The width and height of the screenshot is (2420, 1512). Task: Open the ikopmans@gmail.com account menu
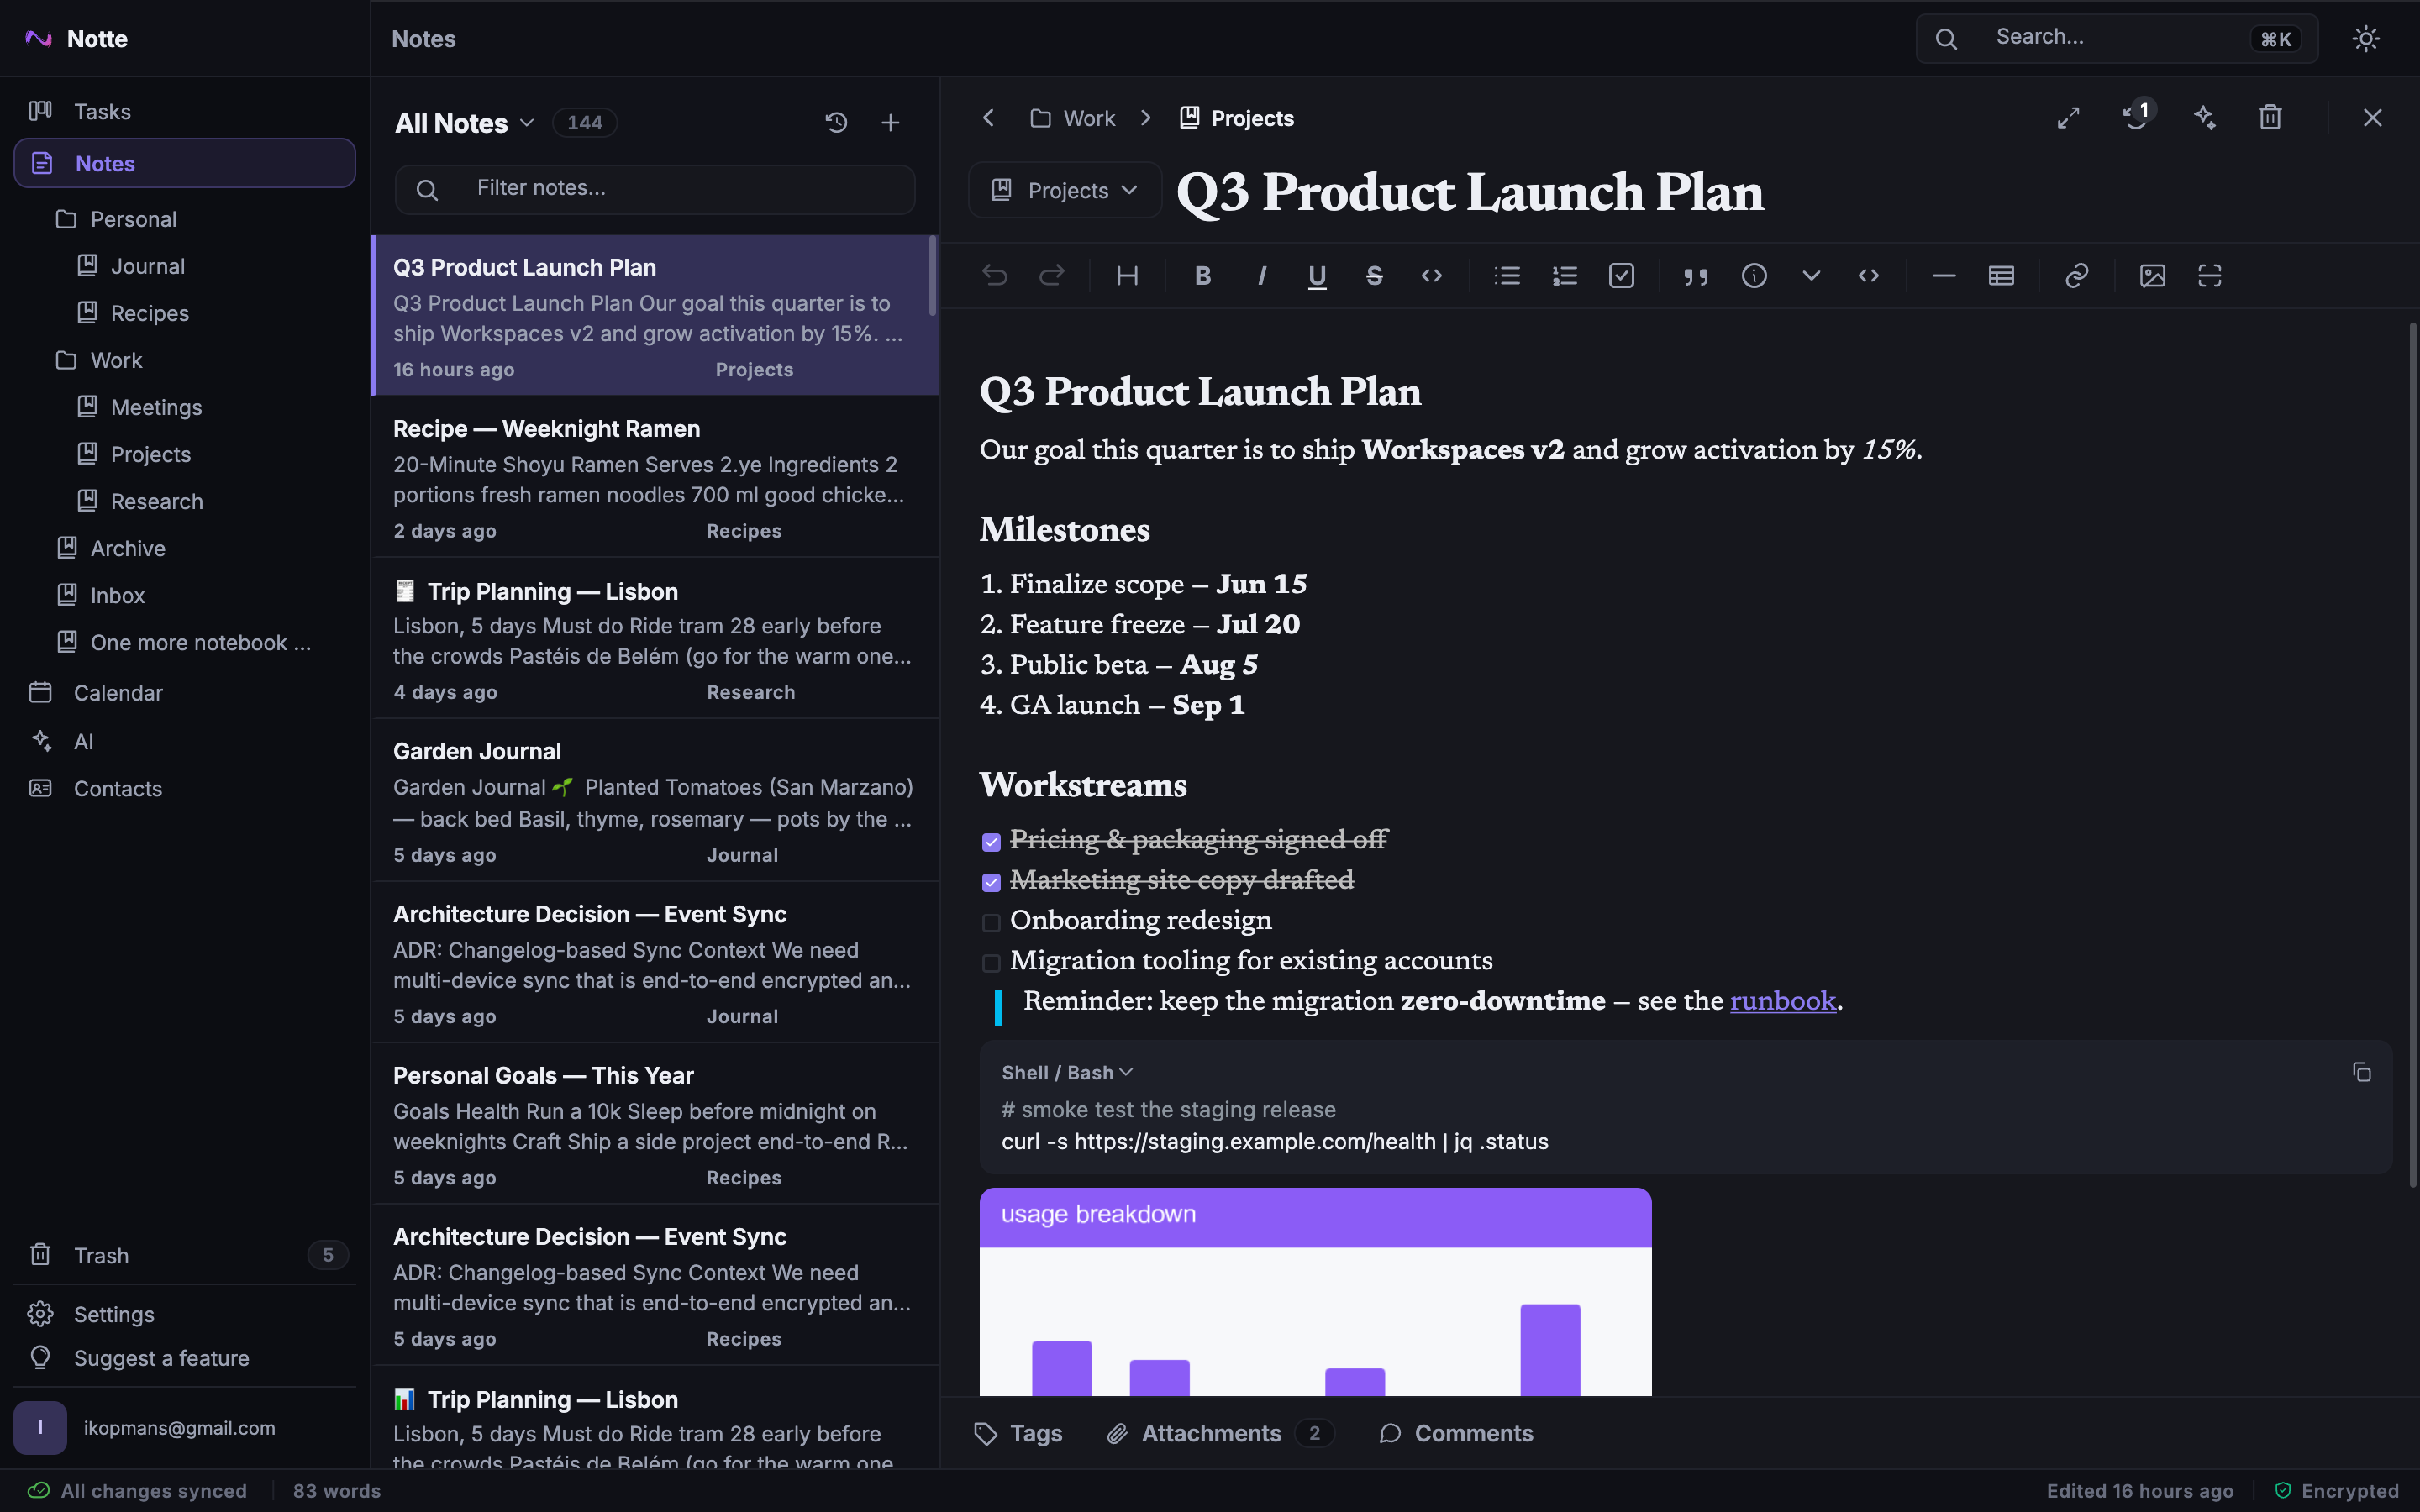185,1427
